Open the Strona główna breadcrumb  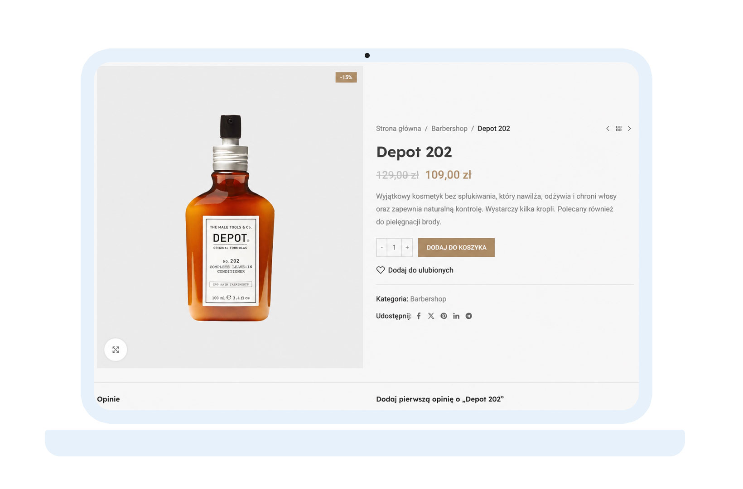[399, 129]
